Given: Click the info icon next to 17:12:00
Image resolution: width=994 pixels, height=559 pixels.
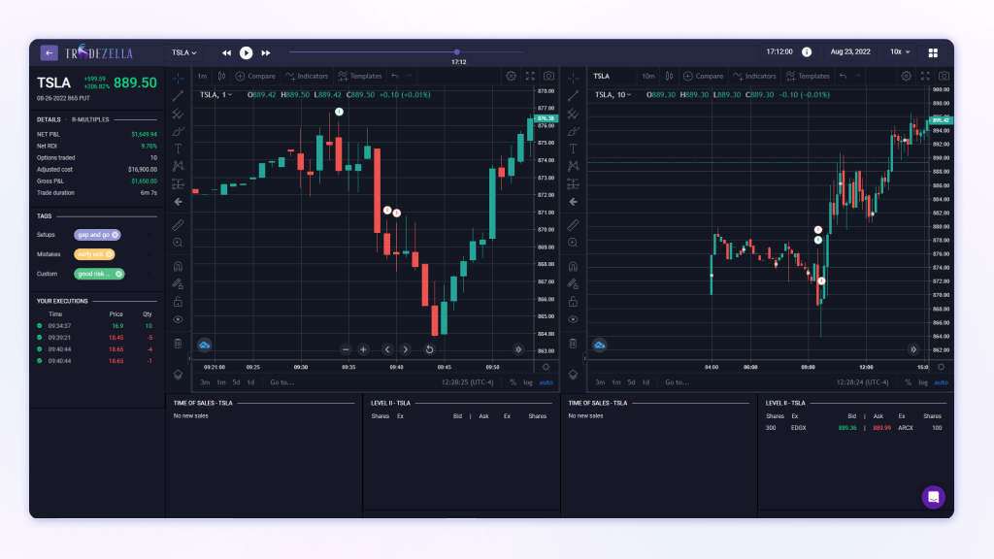Looking at the screenshot, I should 806,51.
